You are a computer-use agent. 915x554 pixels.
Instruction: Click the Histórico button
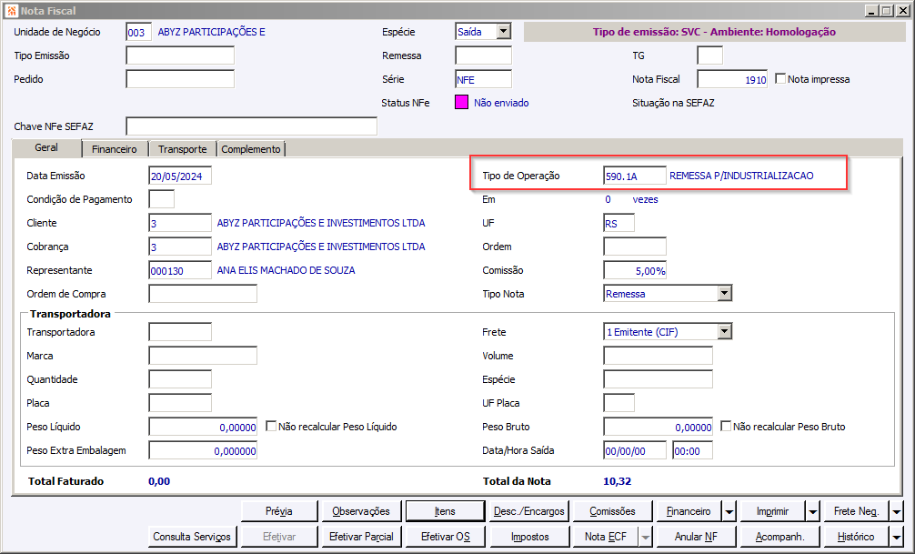[x=856, y=537]
